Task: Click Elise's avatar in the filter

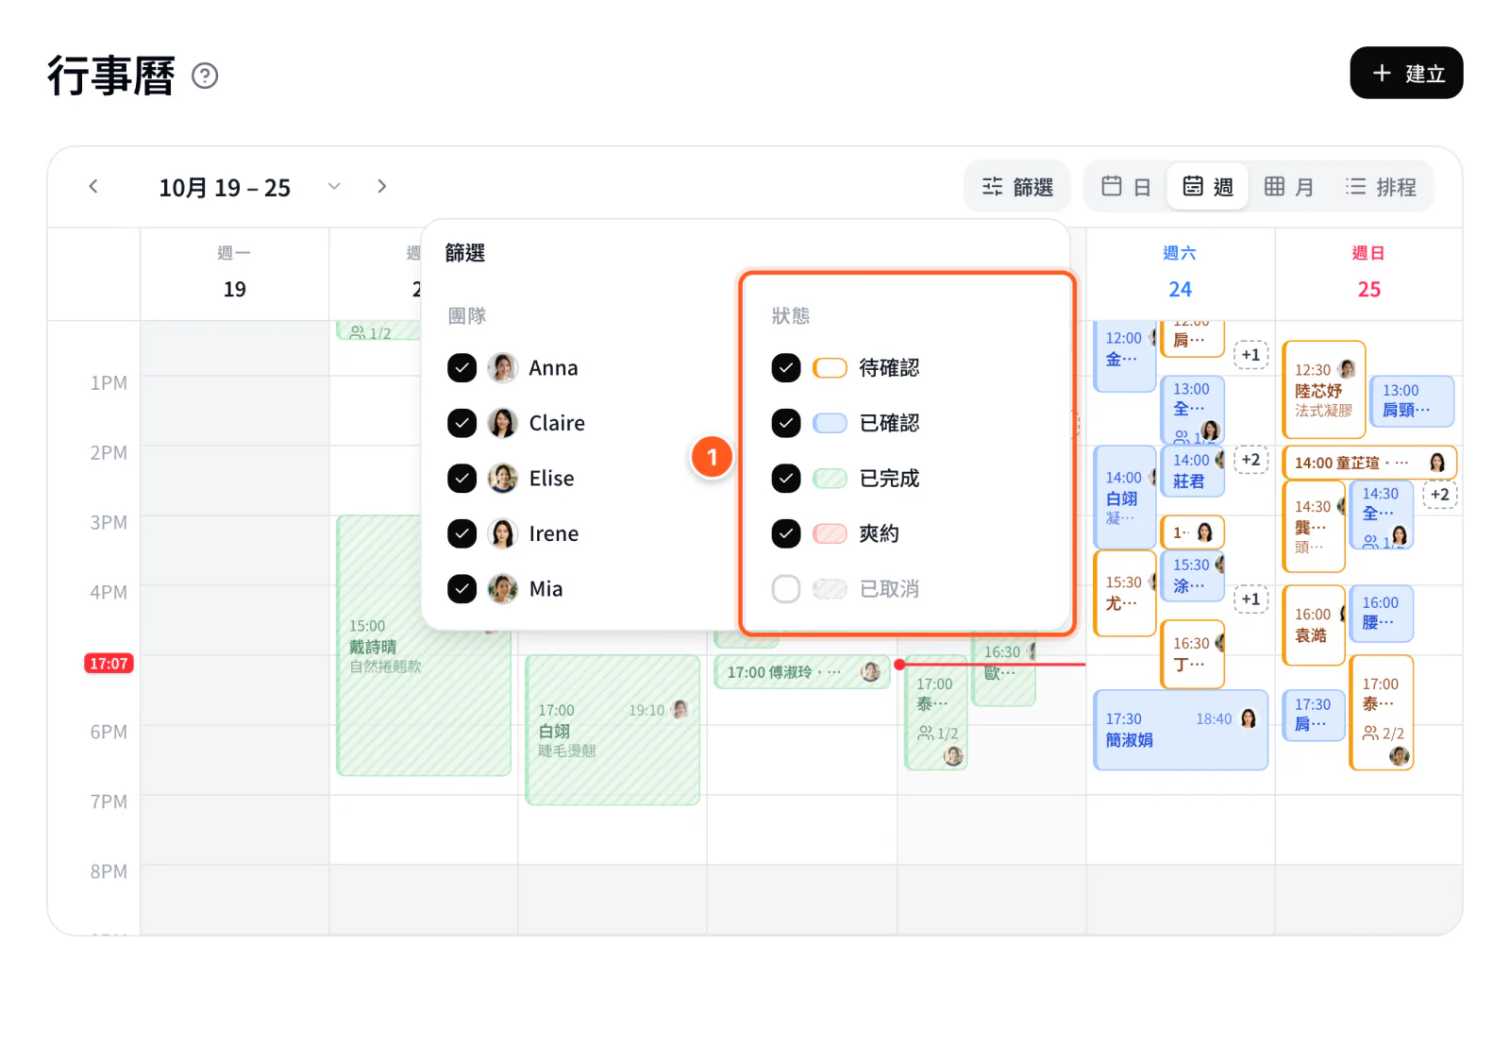Action: pyautogui.click(x=503, y=479)
